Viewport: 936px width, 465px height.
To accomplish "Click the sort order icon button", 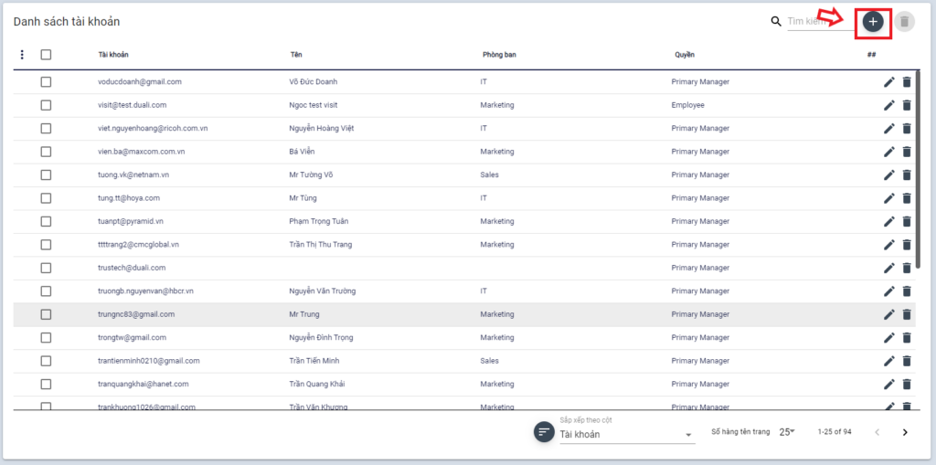I will (x=545, y=432).
